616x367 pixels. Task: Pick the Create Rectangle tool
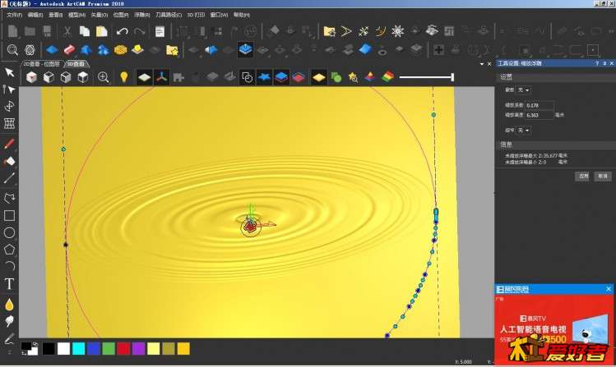(10, 215)
